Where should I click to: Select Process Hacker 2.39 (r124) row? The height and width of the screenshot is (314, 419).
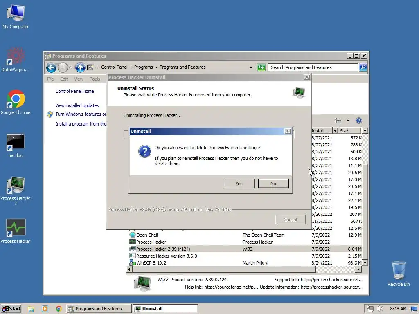[x=246, y=249]
